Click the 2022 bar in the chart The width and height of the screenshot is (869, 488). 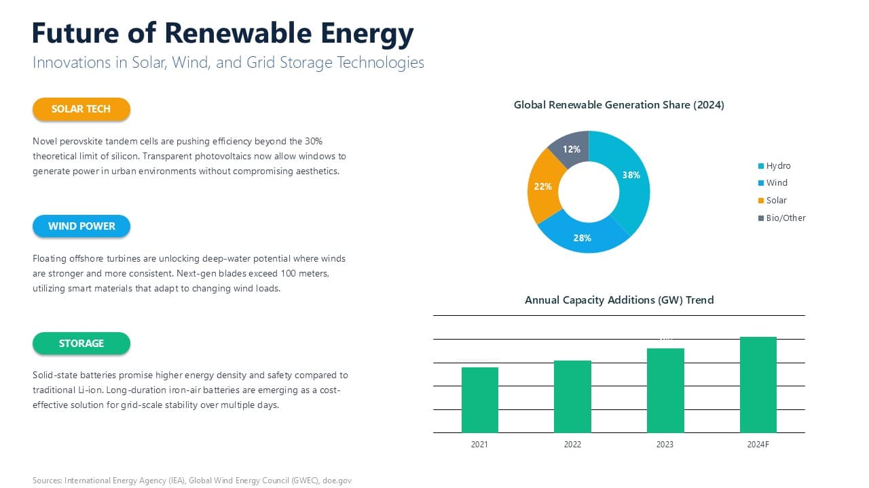coord(572,396)
